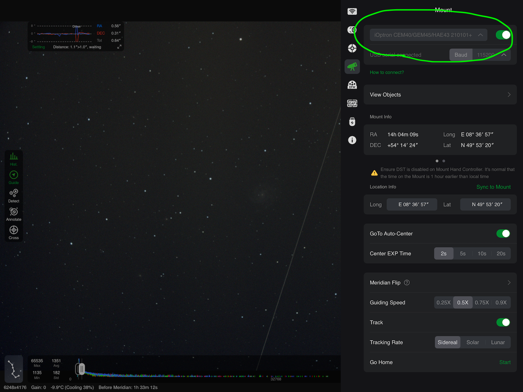The width and height of the screenshot is (523, 392).
Task: Enable the Cross crosshair overlay
Action: 14,233
